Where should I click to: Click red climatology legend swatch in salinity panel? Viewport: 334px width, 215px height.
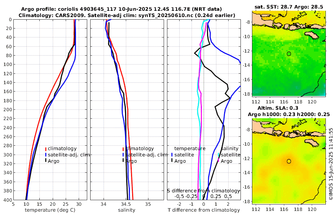pyautogui.click(x=123, y=149)
